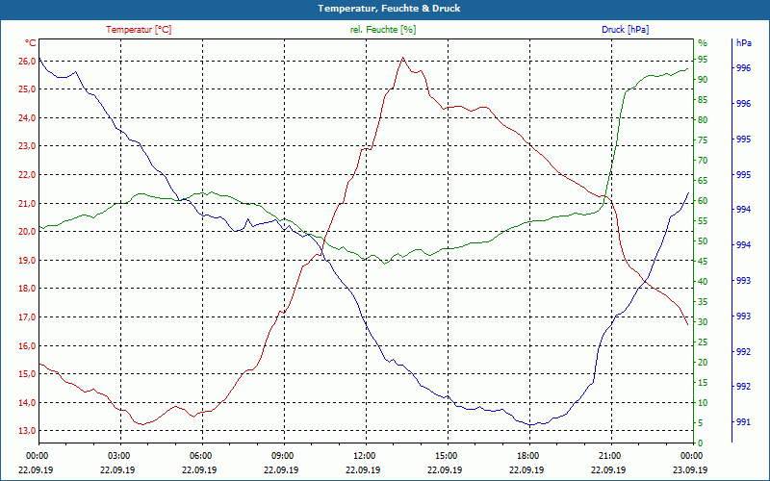This screenshot has height=481, width=770.
Task: Click the '17,0' temperature axis value
Action: (x=27, y=317)
